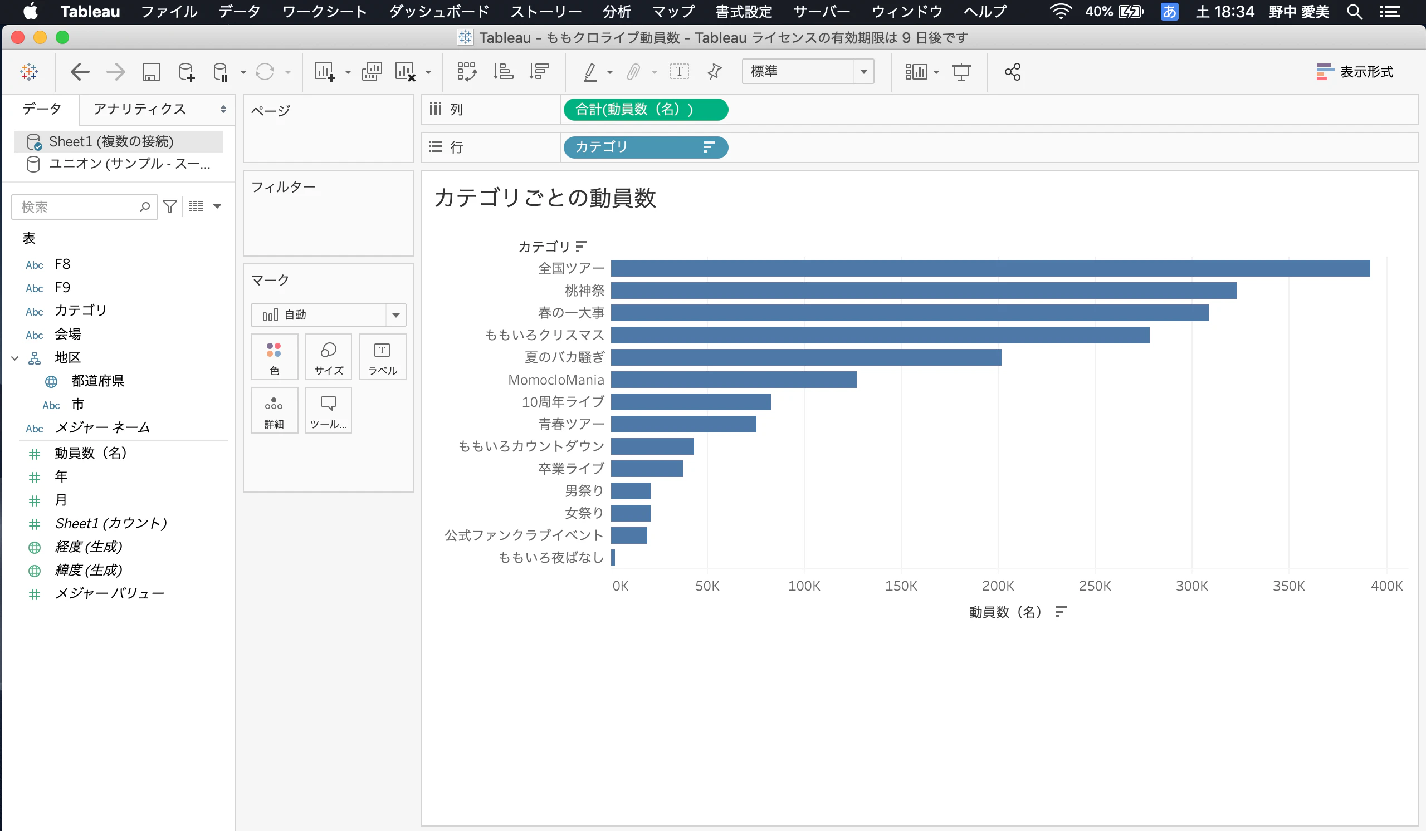This screenshot has width=1426, height=831.
Task: Click the run update refresh icon
Action: (265, 72)
